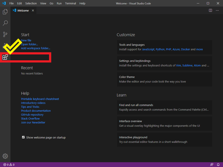Open the File menu
223x167 pixels.
(x=11, y=3)
